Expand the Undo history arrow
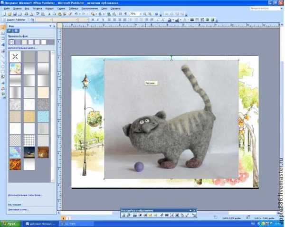 coord(80,14)
